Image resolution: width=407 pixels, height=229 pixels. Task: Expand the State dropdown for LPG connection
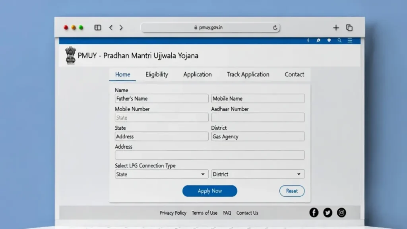point(161,174)
